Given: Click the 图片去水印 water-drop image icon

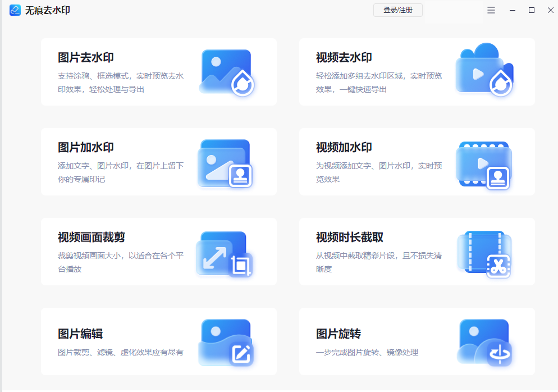Looking at the screenshot, I should [227, 72].
